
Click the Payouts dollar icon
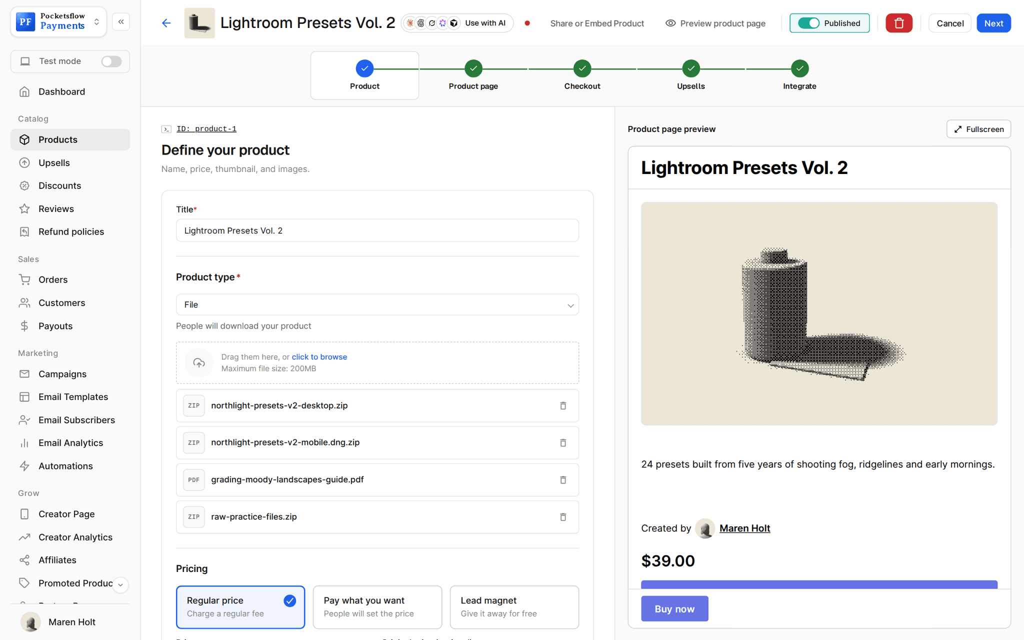[x=24, y=326]
